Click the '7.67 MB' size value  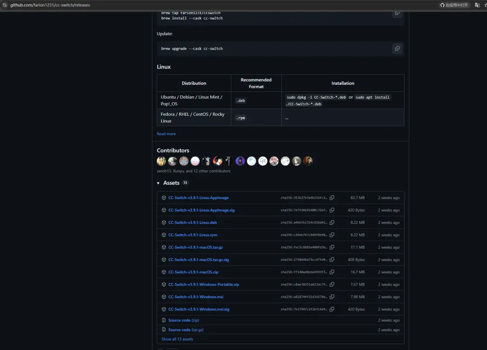point(358,285)
